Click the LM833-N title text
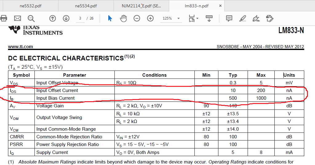 point(291,30)
